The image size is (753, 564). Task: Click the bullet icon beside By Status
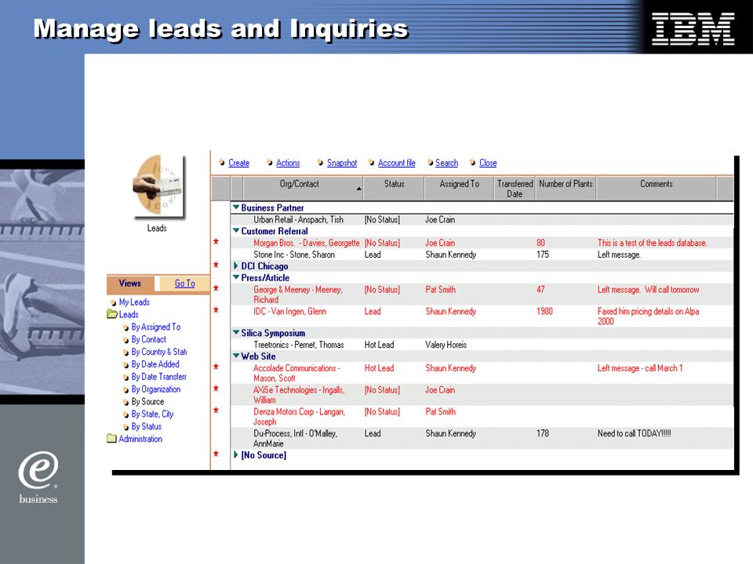click(125, 427)
